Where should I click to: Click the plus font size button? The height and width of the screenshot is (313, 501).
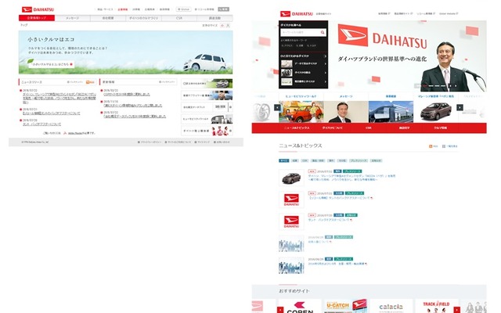(222, 25)
